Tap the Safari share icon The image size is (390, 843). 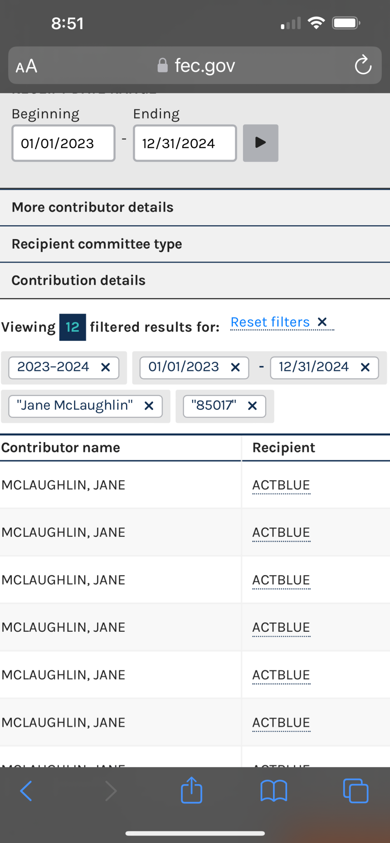[191, 790]
